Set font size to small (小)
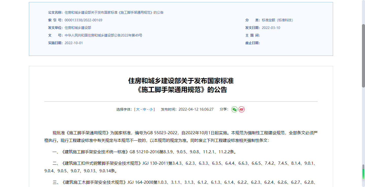 [151, 109]
